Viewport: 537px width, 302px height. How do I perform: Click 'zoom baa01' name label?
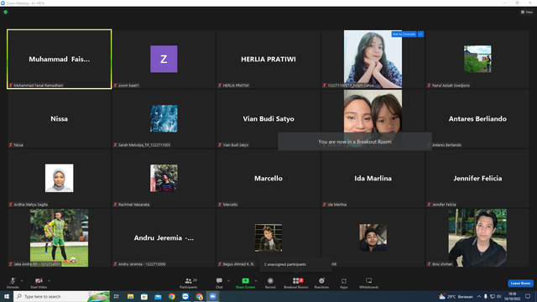pyautogui.click(x=128, y=86)
